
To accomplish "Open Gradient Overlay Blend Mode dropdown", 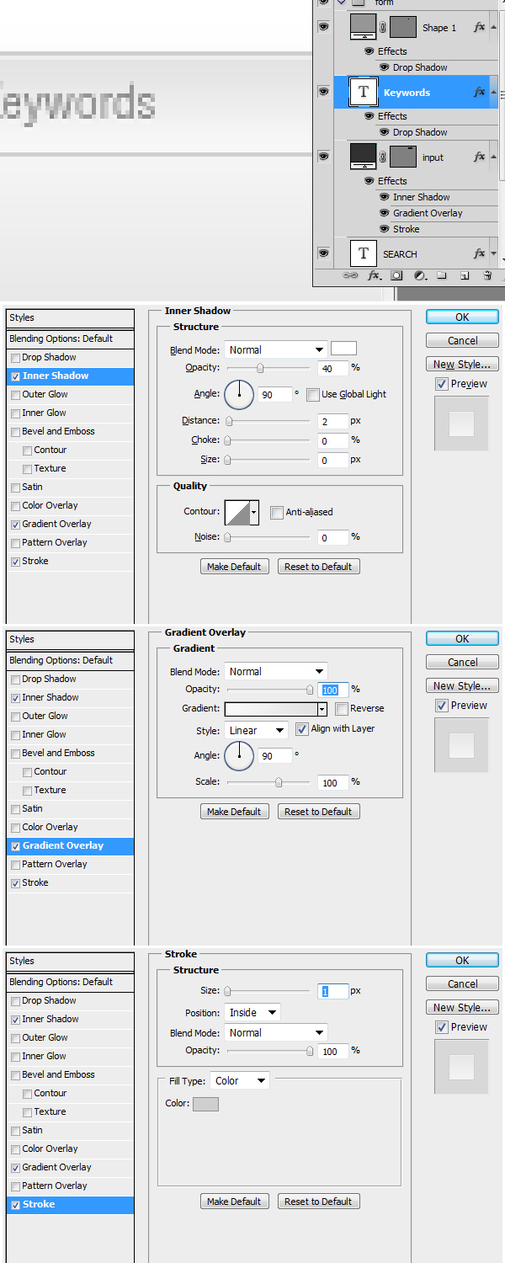I will (276, 671).
